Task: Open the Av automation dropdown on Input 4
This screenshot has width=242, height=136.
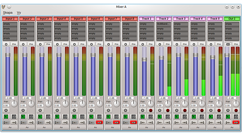Action: pyautogui.click(x=61, y=127)
